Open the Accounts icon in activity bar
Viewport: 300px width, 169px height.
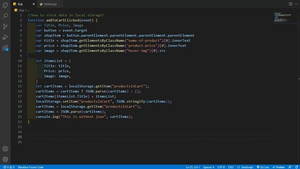tap(5, 149)
